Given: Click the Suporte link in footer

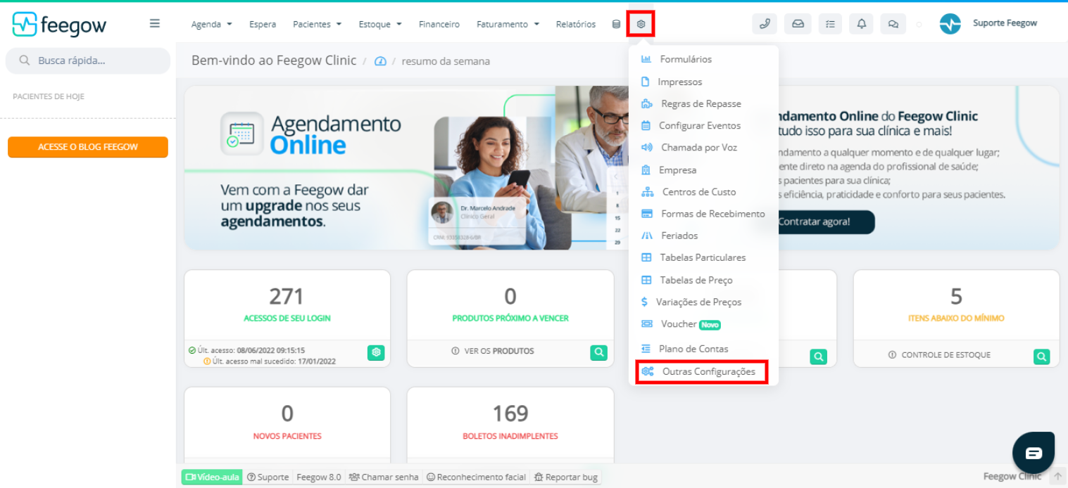Looking at the screenshot, I should (268, 477).
